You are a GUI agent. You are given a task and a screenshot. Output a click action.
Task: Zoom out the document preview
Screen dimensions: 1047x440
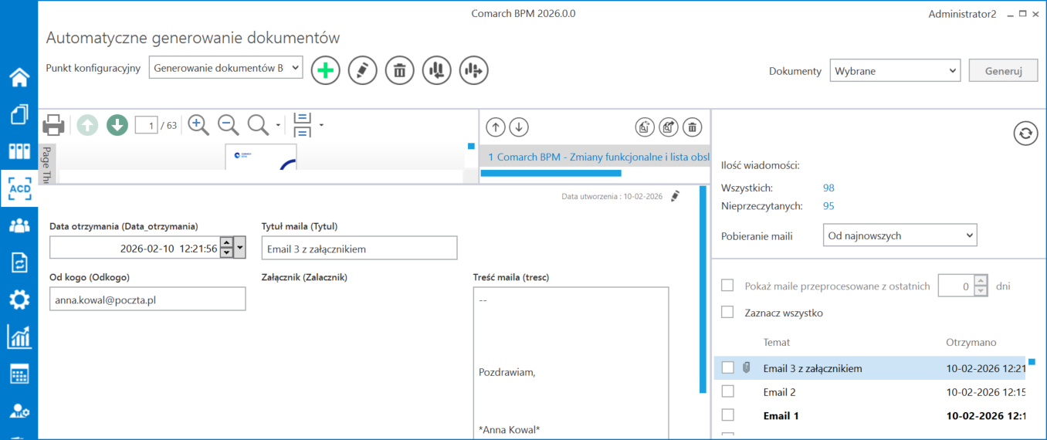coord(228,125)
